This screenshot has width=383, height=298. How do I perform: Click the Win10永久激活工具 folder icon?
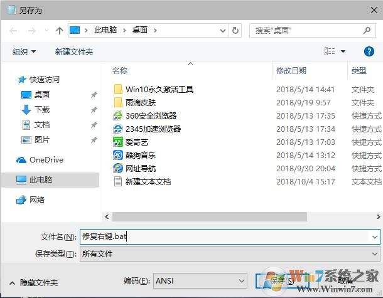(118, 89)
